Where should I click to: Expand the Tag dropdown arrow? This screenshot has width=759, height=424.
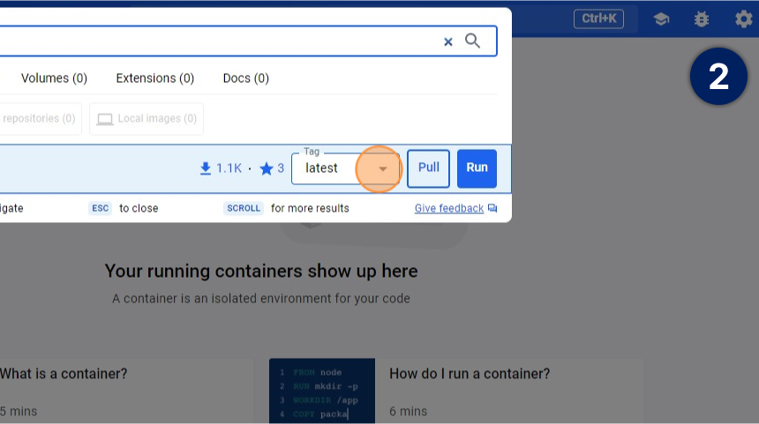tap(383, 168)
